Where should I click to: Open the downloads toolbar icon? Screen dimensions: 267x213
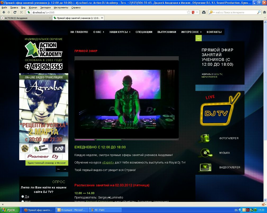[204, 12]
